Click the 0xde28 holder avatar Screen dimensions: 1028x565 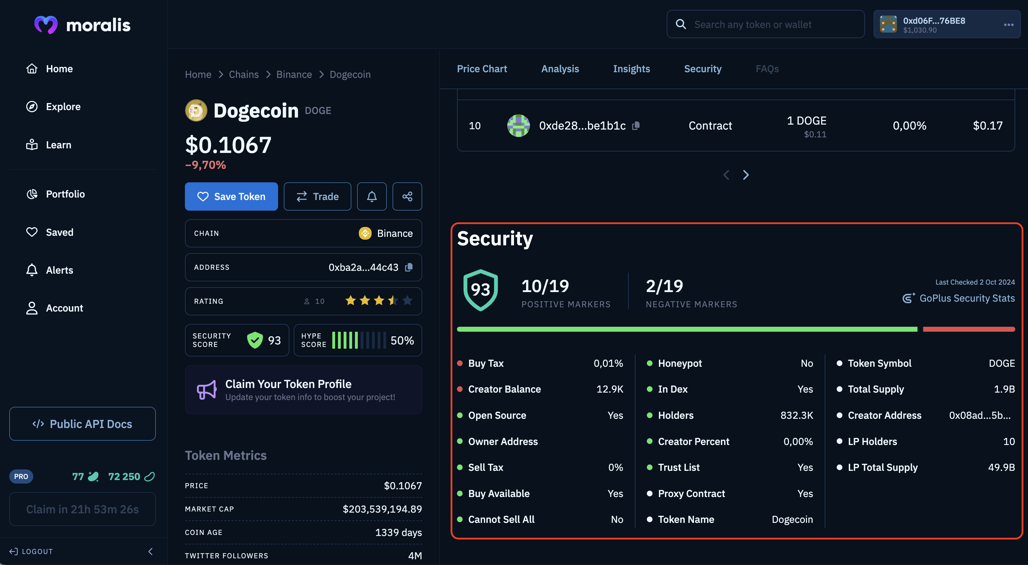(x=518, y=126)
